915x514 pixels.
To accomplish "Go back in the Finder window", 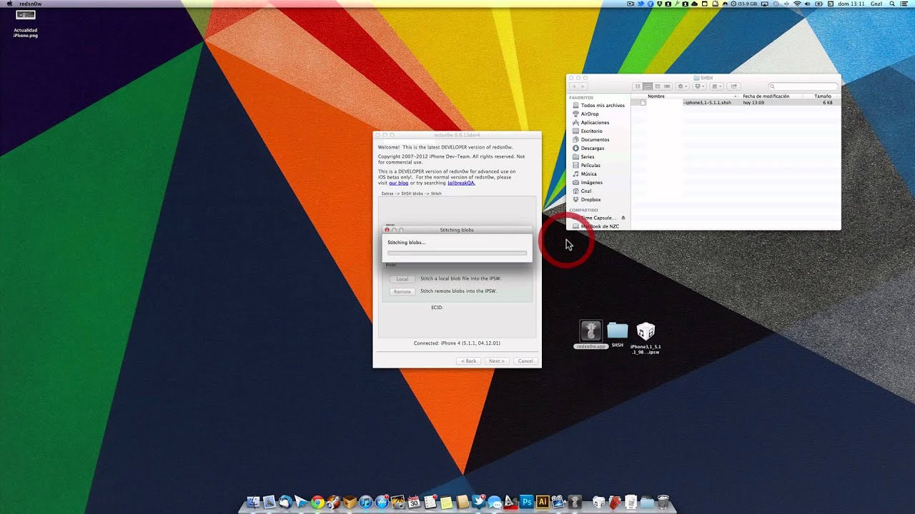I will click(574, 86).
